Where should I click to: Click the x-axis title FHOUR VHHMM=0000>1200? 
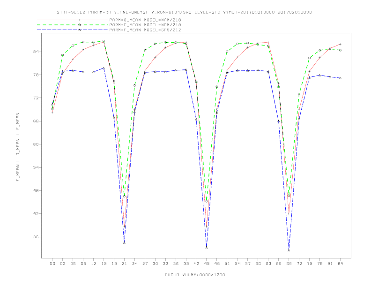click(x=195, y=275)
